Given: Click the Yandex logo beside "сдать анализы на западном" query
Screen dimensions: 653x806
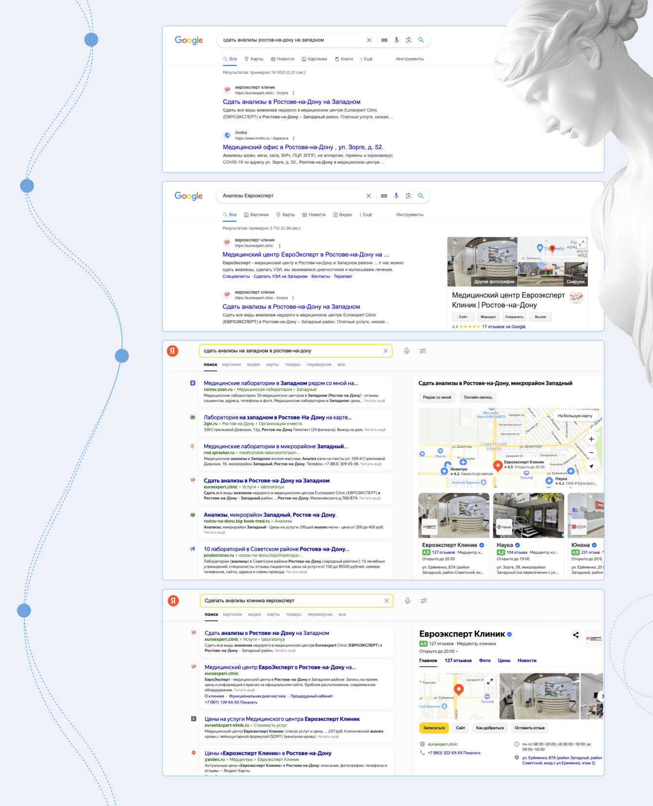Looking at the screenshot, I should point(173,351).
